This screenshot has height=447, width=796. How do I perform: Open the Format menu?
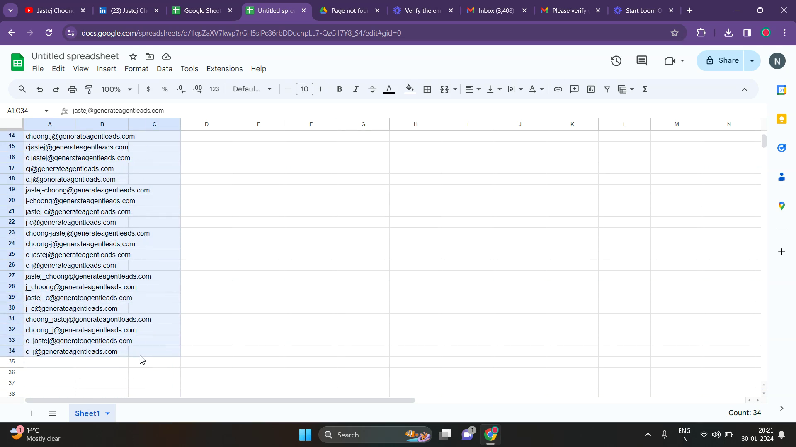pos(136,69)
